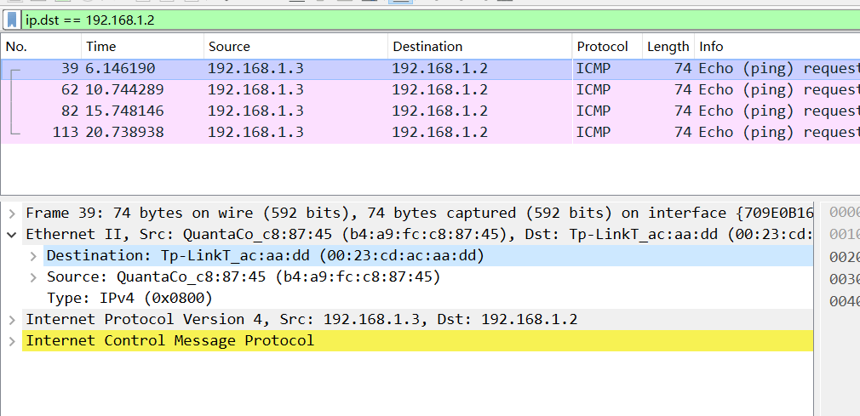This screenshot has height=416, width=860.
Task: Select packet number 39 in list
Action: point(255,69)
